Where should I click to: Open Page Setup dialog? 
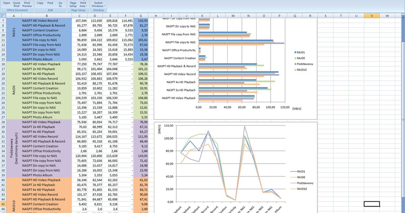73,4
